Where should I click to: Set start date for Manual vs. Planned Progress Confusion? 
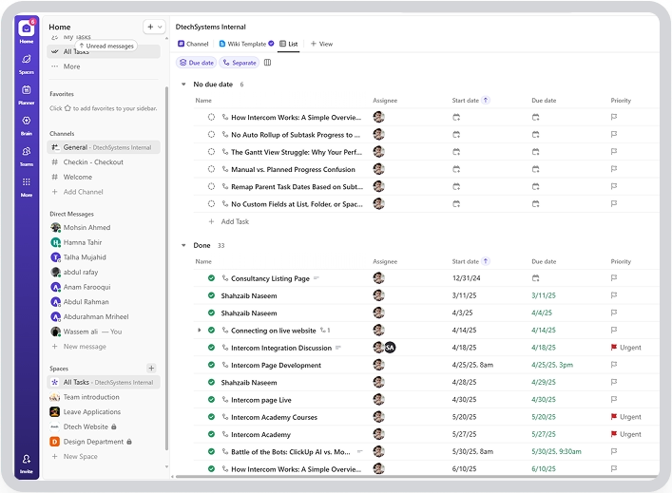point(456,169)
